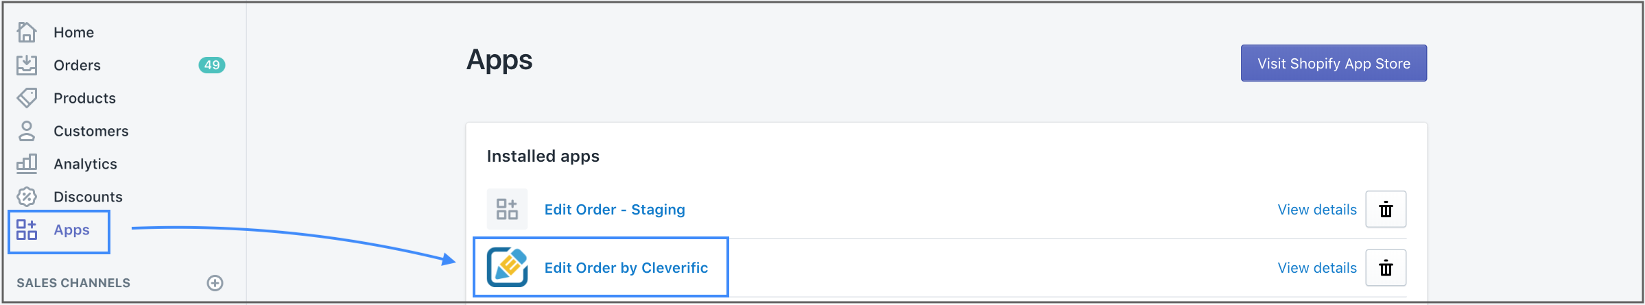1645x305 pixels.
Task: Click the Home house icon
Action: (27, 32)
